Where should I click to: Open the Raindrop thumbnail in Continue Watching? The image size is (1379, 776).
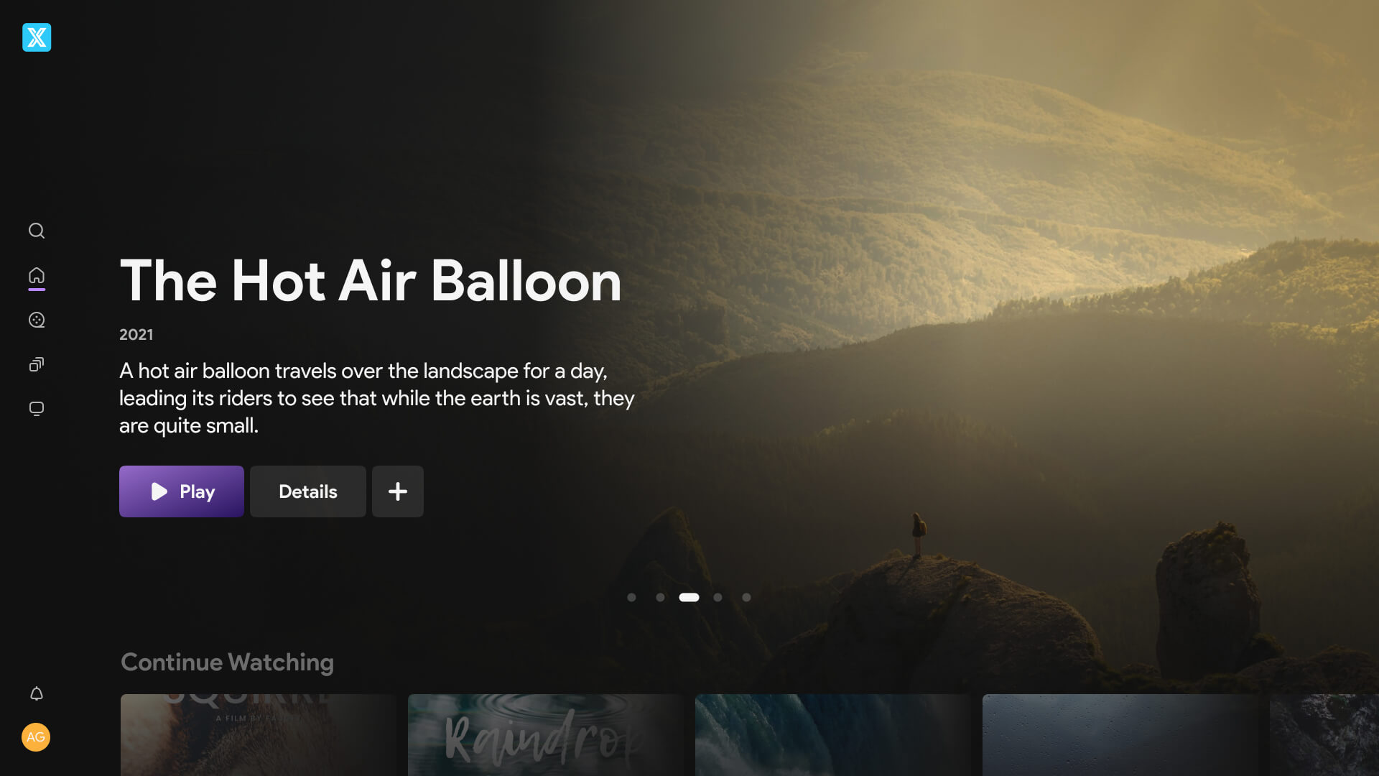[546, 735]
